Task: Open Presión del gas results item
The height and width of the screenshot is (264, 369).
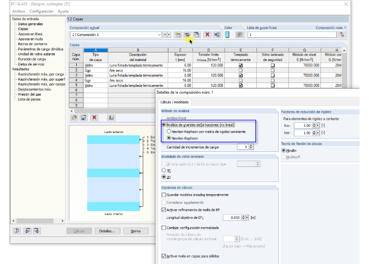Action: tap(30, 94)
